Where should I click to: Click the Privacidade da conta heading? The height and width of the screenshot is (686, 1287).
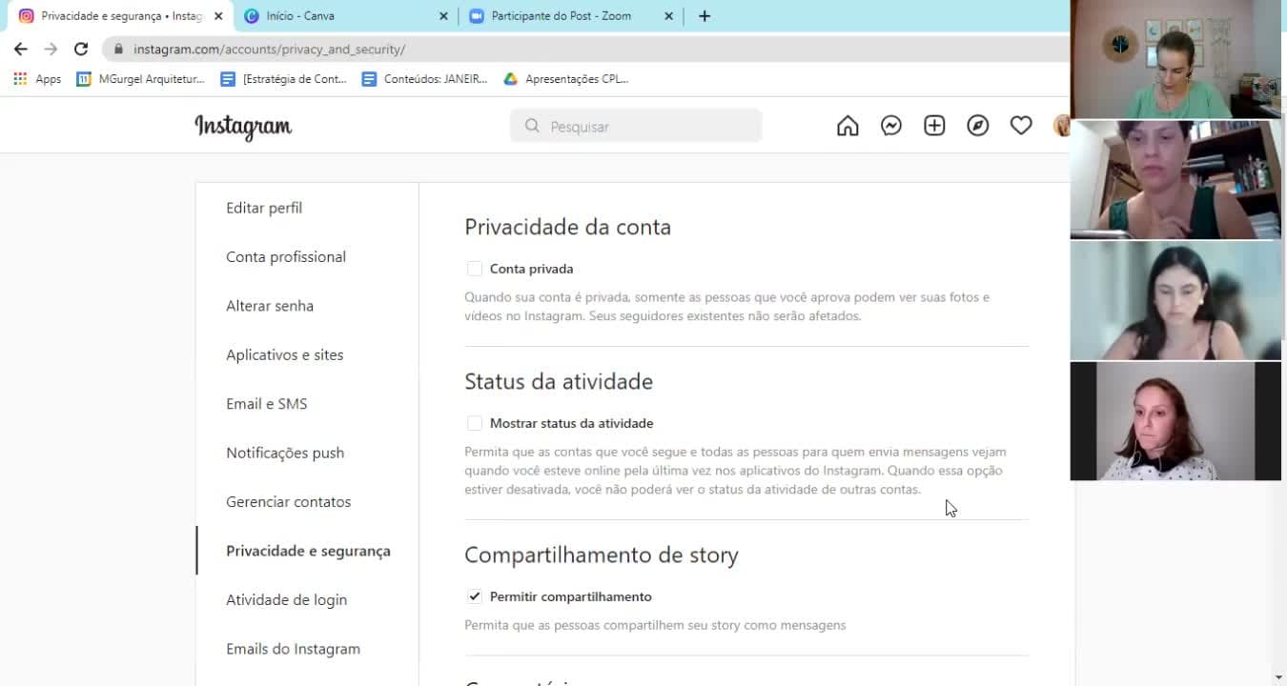pos(567,227)
